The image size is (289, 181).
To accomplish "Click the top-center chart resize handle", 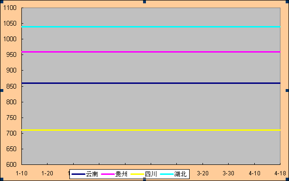I will click(x=144, y=1).
